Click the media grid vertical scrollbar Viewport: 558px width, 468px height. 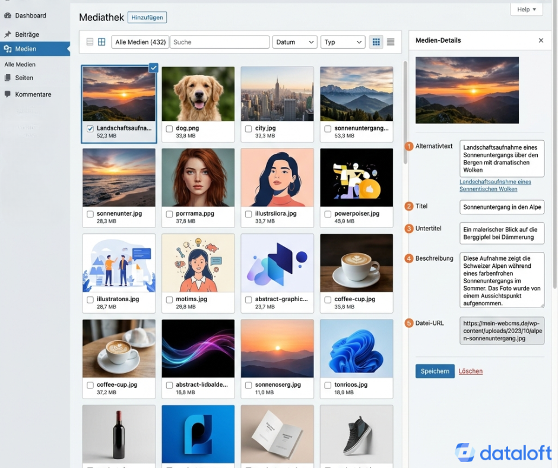pyautogui.click(x=405, y=113)
